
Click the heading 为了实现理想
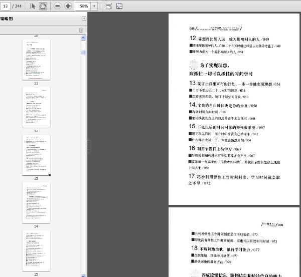click(x=215, y=66)
